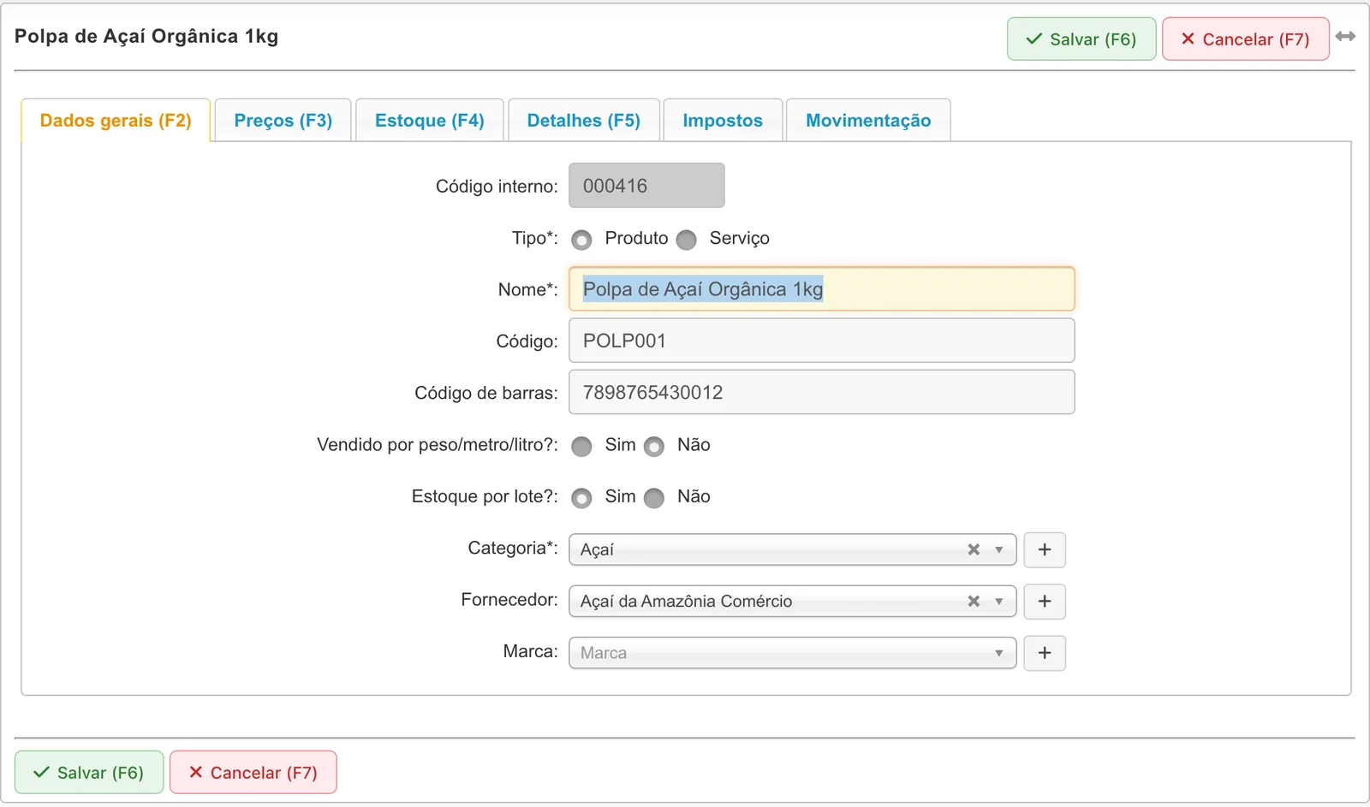The width and height of the screenshot is (1370, 807).
Task: Click the top Cancelar (F7) button
Action: coord(1246,39)
